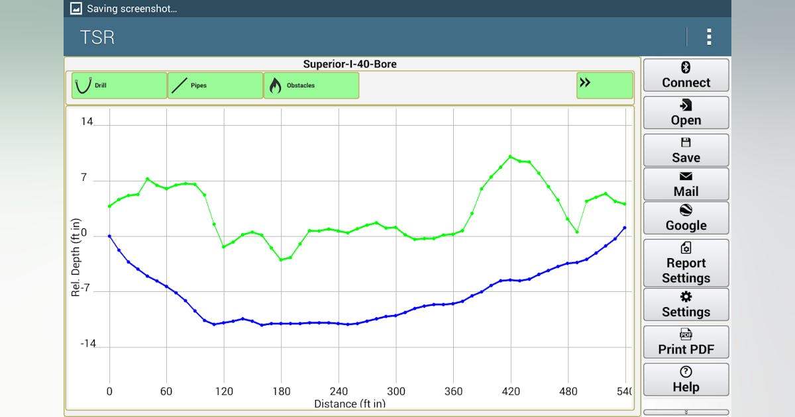Select the floppy disk Save icon
Screen dimensions: 795x417
click(686, 141)
